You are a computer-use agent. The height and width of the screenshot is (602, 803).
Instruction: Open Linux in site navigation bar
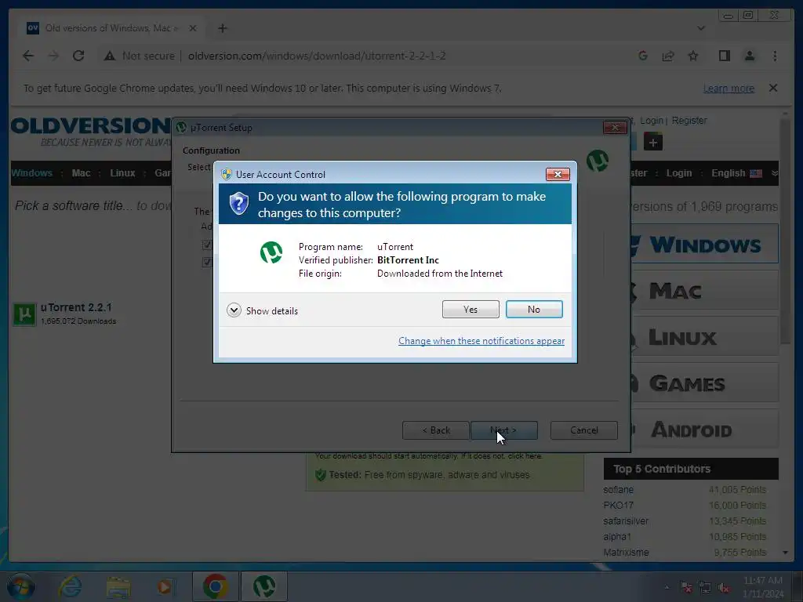(122, 173)
